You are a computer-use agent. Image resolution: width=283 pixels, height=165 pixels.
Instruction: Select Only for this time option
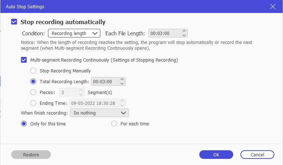(x=24, y=124)
